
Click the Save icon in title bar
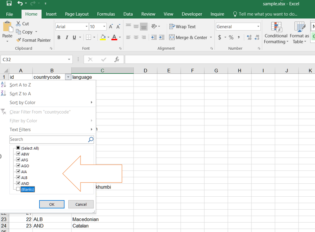[9, 4]
